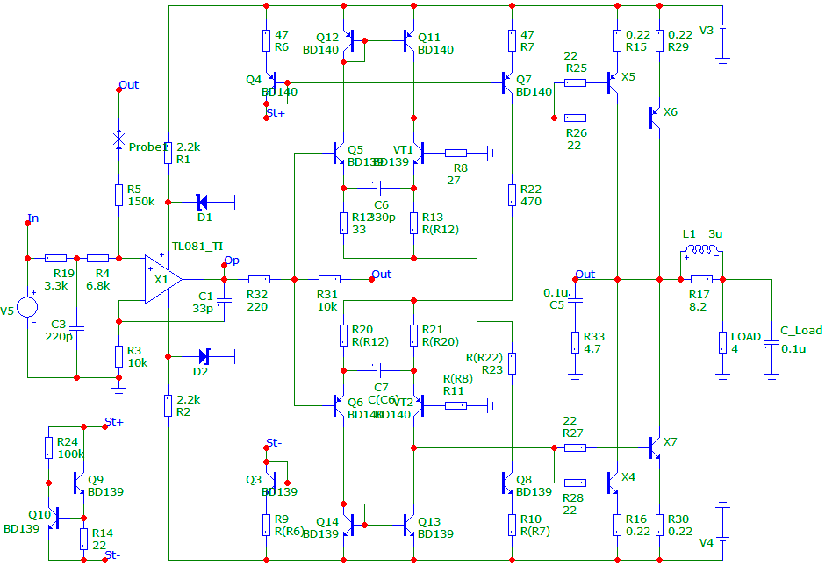Click the 'C_Load' label text
825x565 pixels.
coord(801,331)
